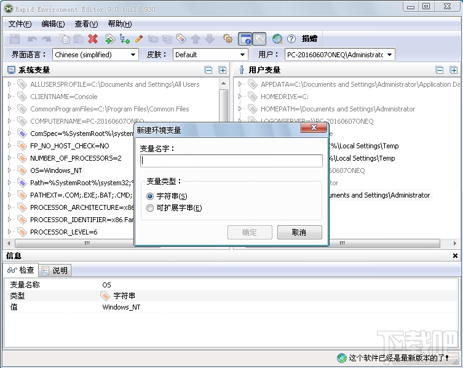Click the 确定 button in dialog
This screenshot has height=368, width=463.
250,233
